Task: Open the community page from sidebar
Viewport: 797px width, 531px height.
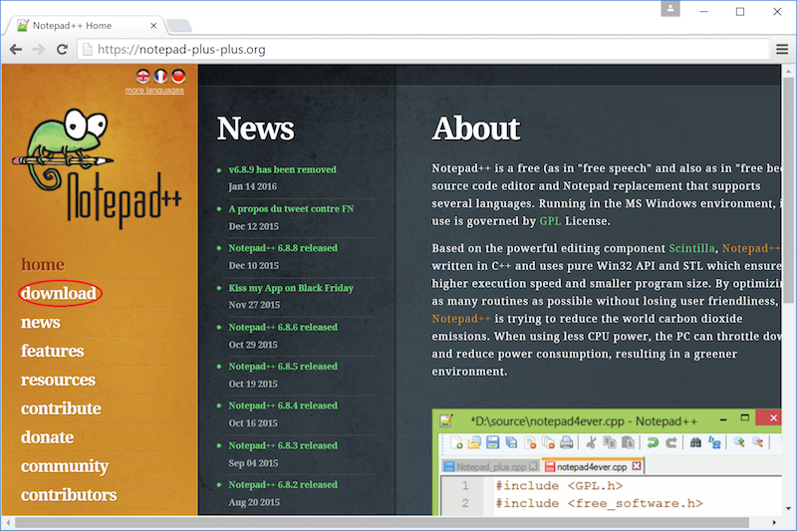Action: point(65,466)
